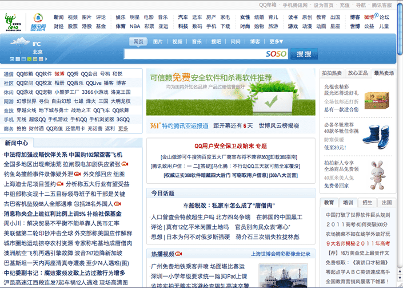Click the green 361° brand logo
The image size is (403, 288).
(x=154, y=125)
